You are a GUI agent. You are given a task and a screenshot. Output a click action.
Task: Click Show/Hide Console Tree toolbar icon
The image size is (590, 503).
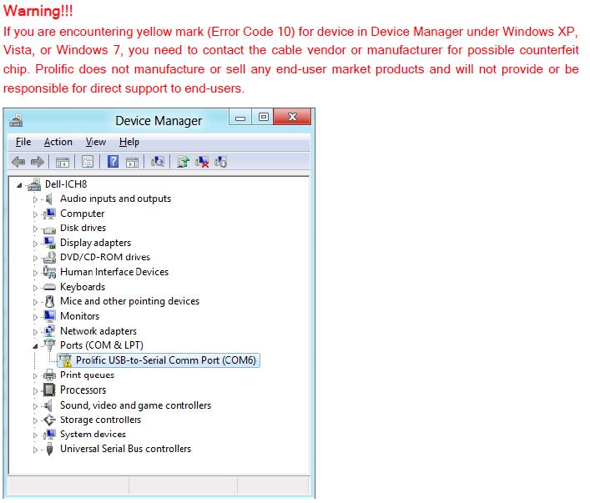63,163
